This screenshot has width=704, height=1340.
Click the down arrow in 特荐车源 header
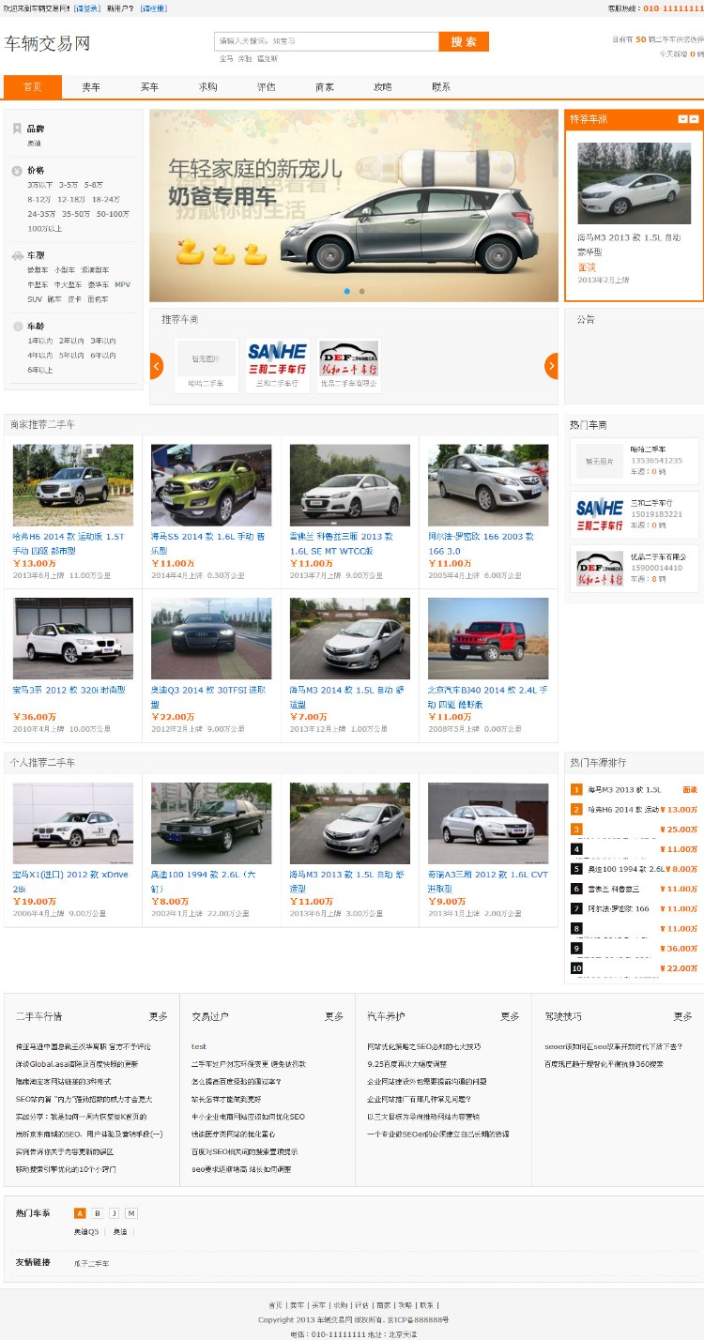pyautogui.click(x=683, y=119)
